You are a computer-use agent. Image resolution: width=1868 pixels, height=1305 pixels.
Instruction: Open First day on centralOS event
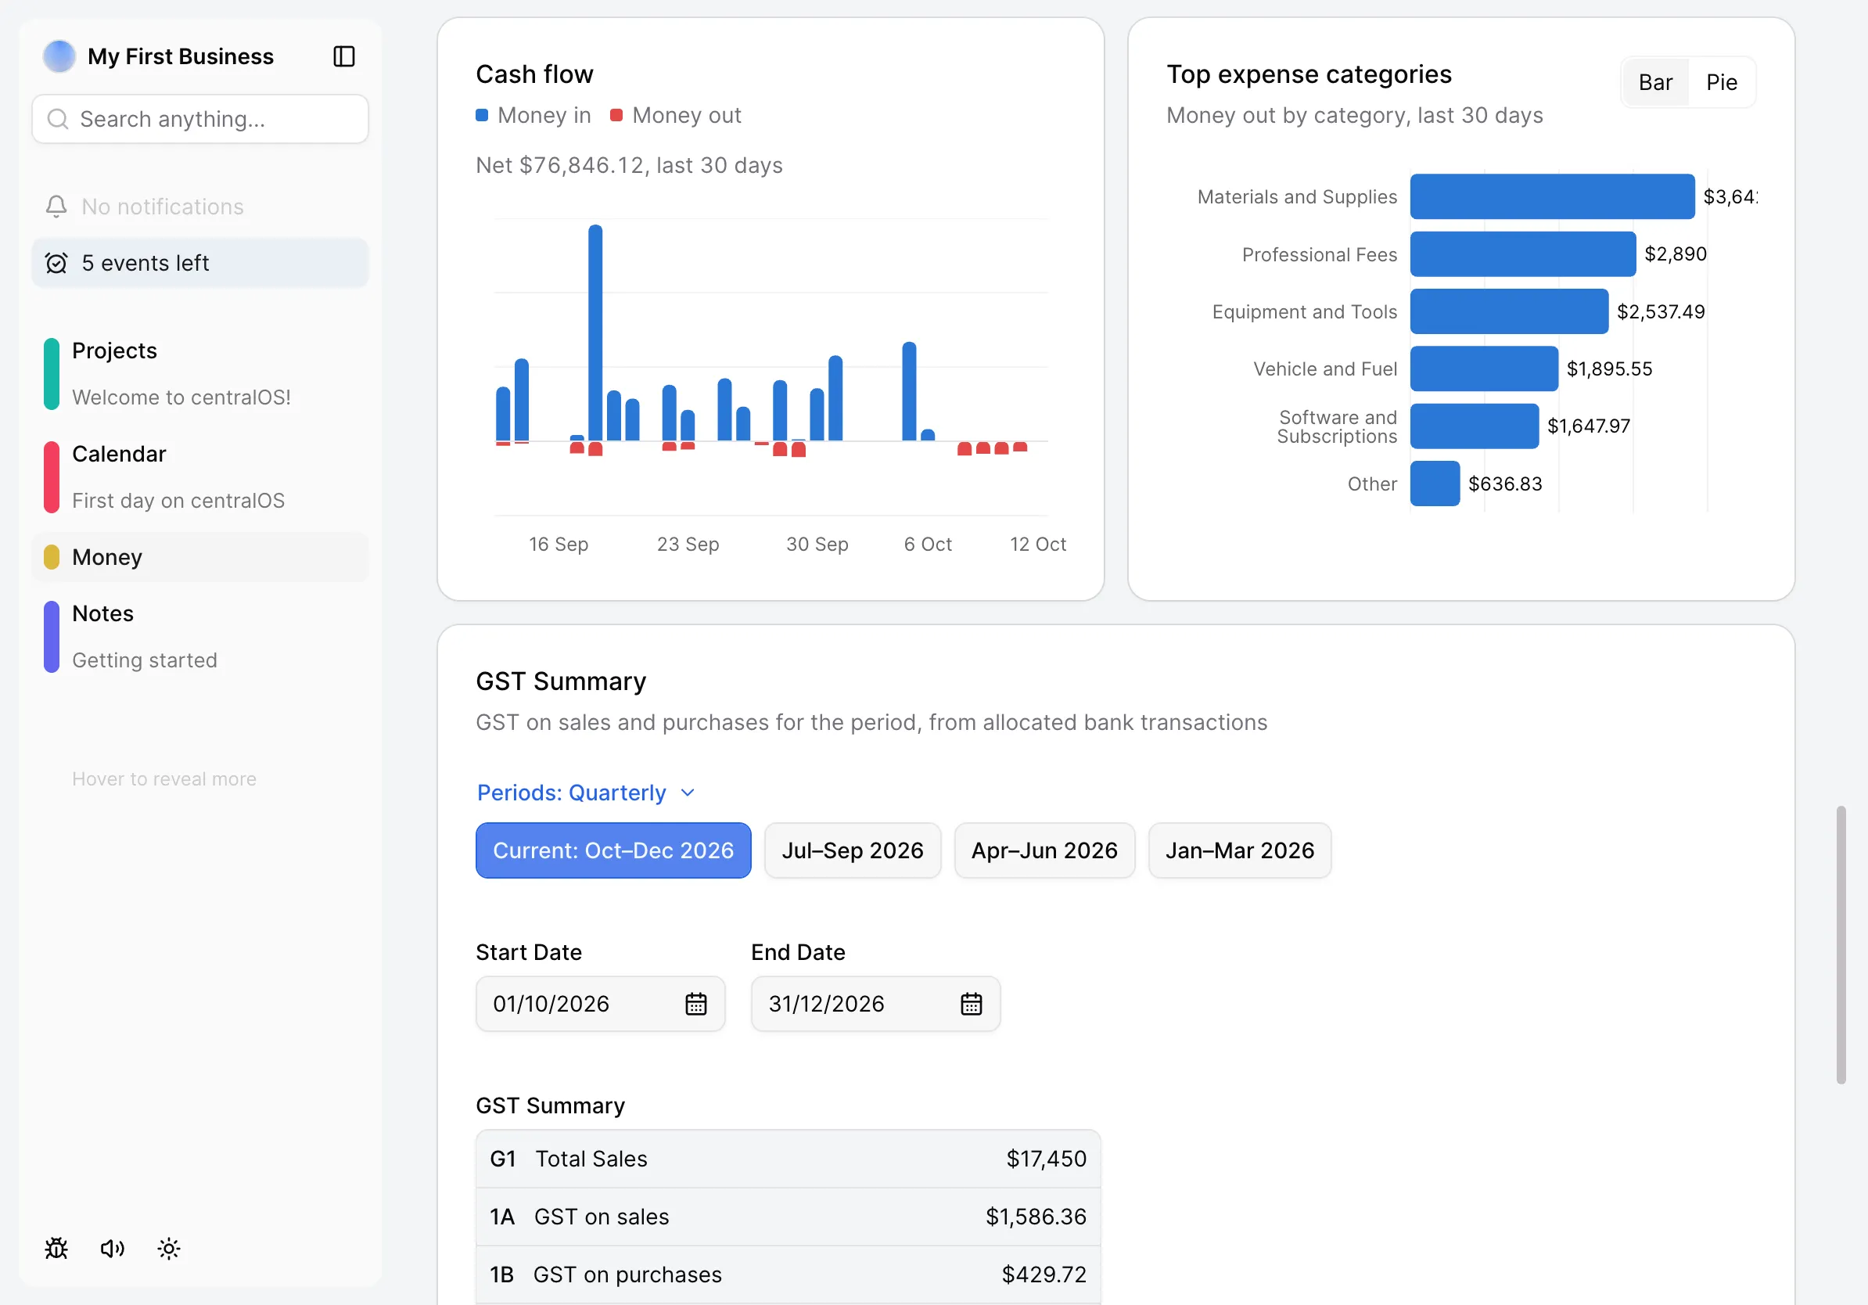[x=178, y=501]
